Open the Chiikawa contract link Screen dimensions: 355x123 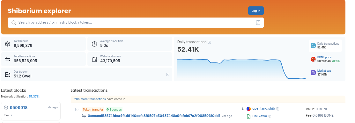tap(259, 116)
